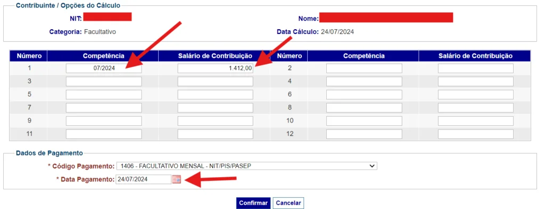
Task: Click the Salário de Contribuição field for number 7
Action: pos(216,108)
